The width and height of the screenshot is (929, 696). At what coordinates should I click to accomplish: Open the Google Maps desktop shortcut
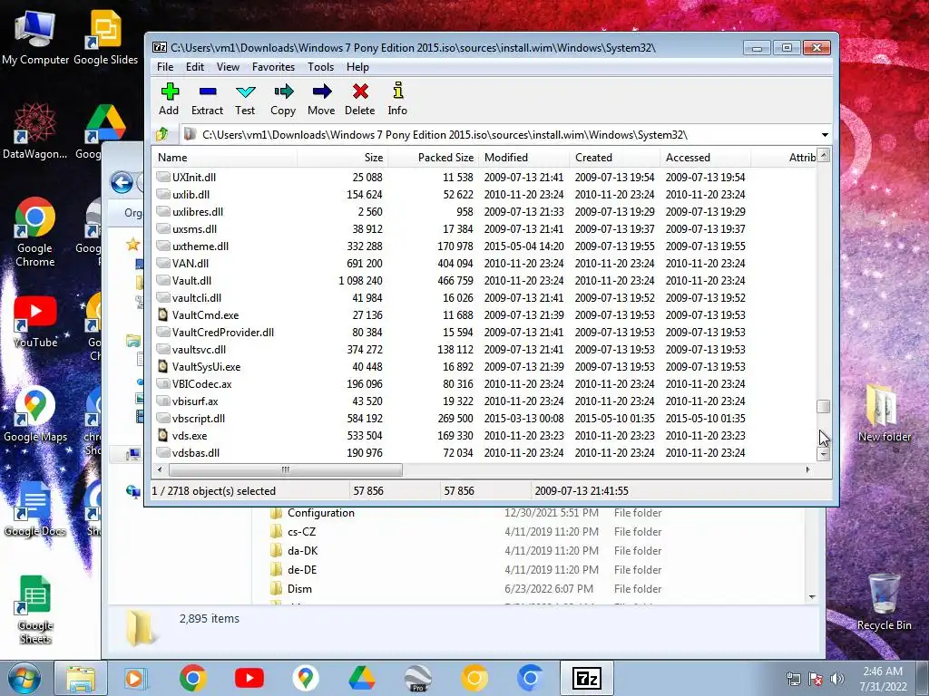click(x=35, y=414)
